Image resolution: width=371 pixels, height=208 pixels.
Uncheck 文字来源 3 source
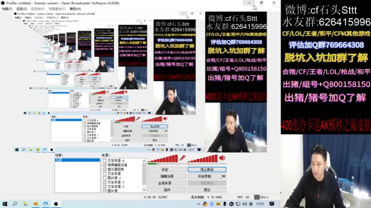click(105, 182)
